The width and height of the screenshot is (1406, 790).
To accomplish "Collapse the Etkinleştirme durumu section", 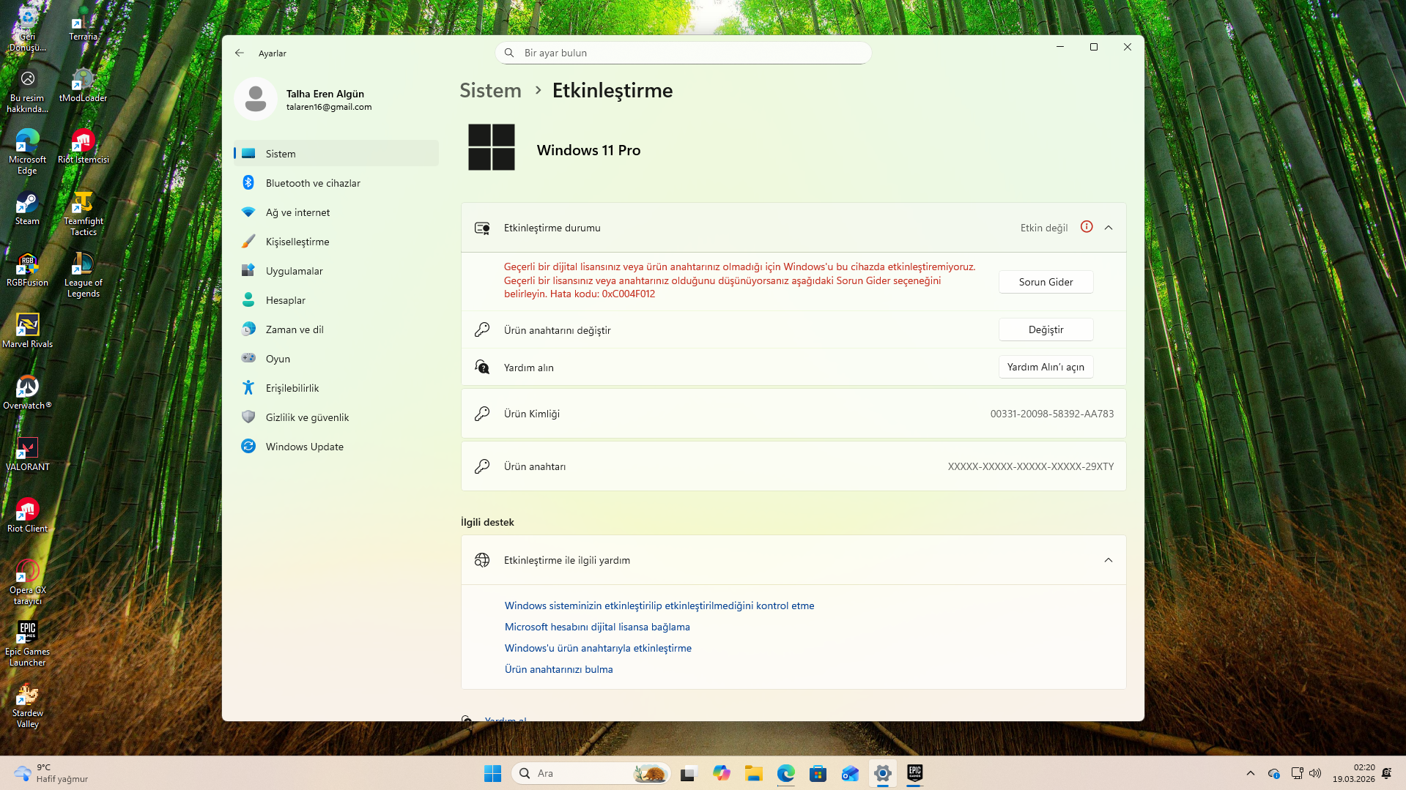I will point(1109,228).
